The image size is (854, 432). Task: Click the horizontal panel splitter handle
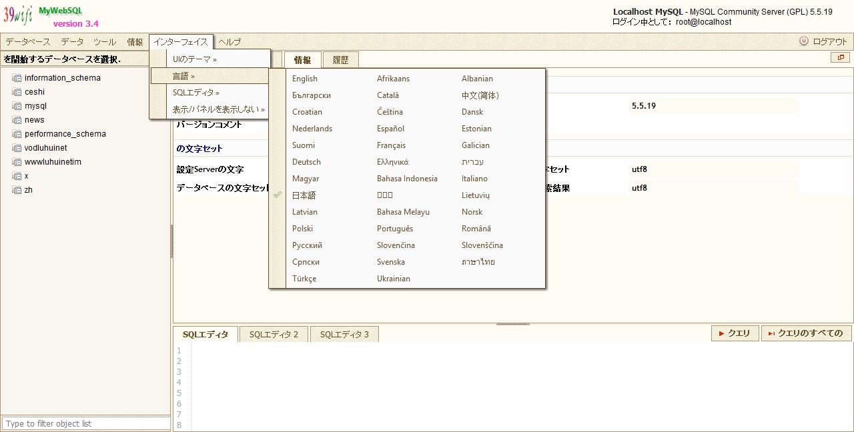coord(513,325)
